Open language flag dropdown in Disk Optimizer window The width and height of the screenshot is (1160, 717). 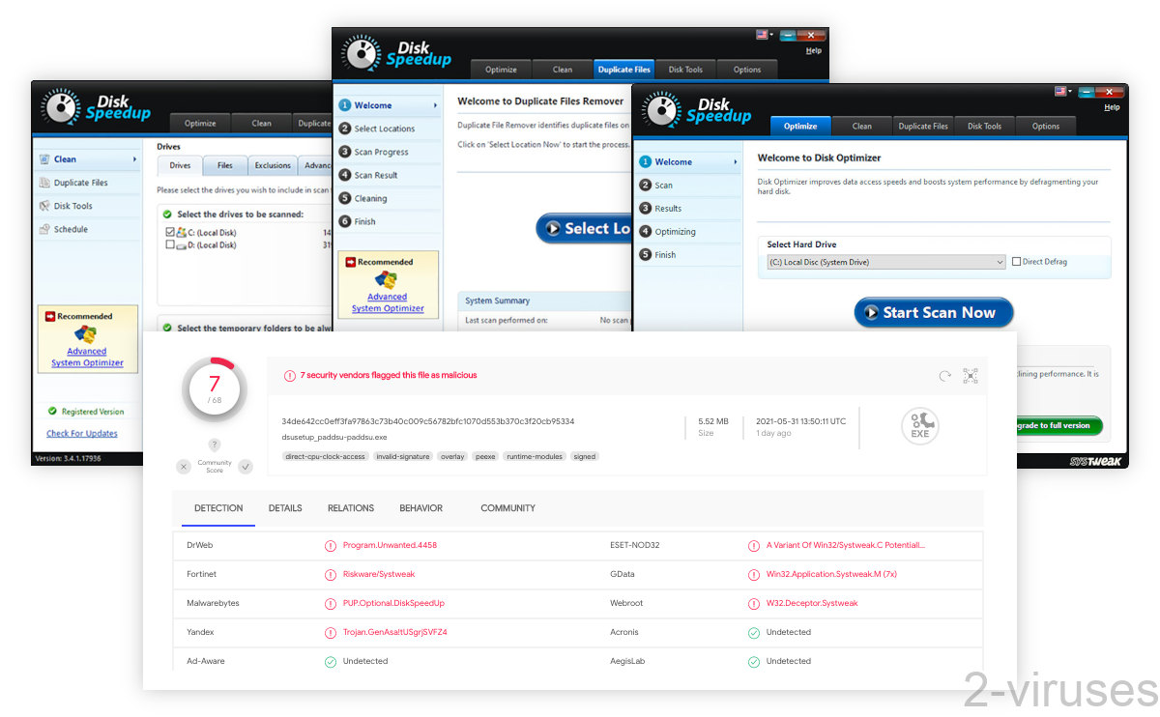click(x=1063, y=91)
